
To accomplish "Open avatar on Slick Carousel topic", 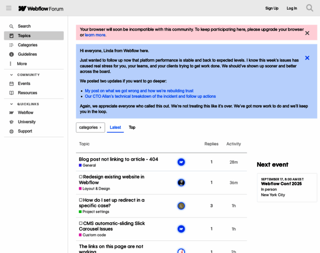I will (x=181, y=229).
